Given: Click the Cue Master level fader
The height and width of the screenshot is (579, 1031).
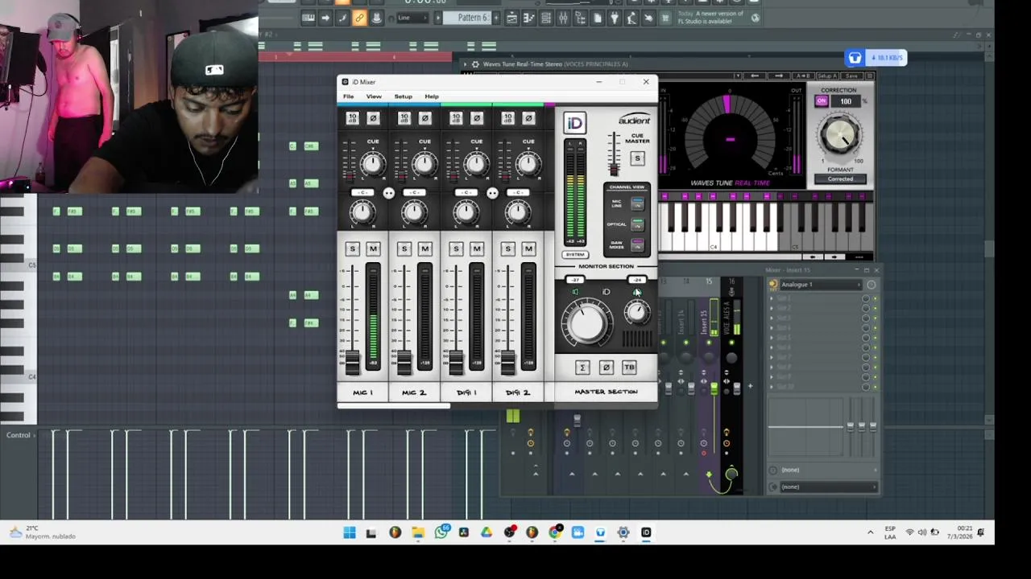Looking at the screenshot, I should pos(614,168).
